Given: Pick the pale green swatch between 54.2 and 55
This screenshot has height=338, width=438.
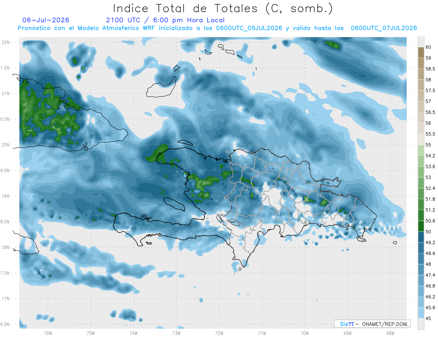Looking at the screenshot, I should 421,150.
